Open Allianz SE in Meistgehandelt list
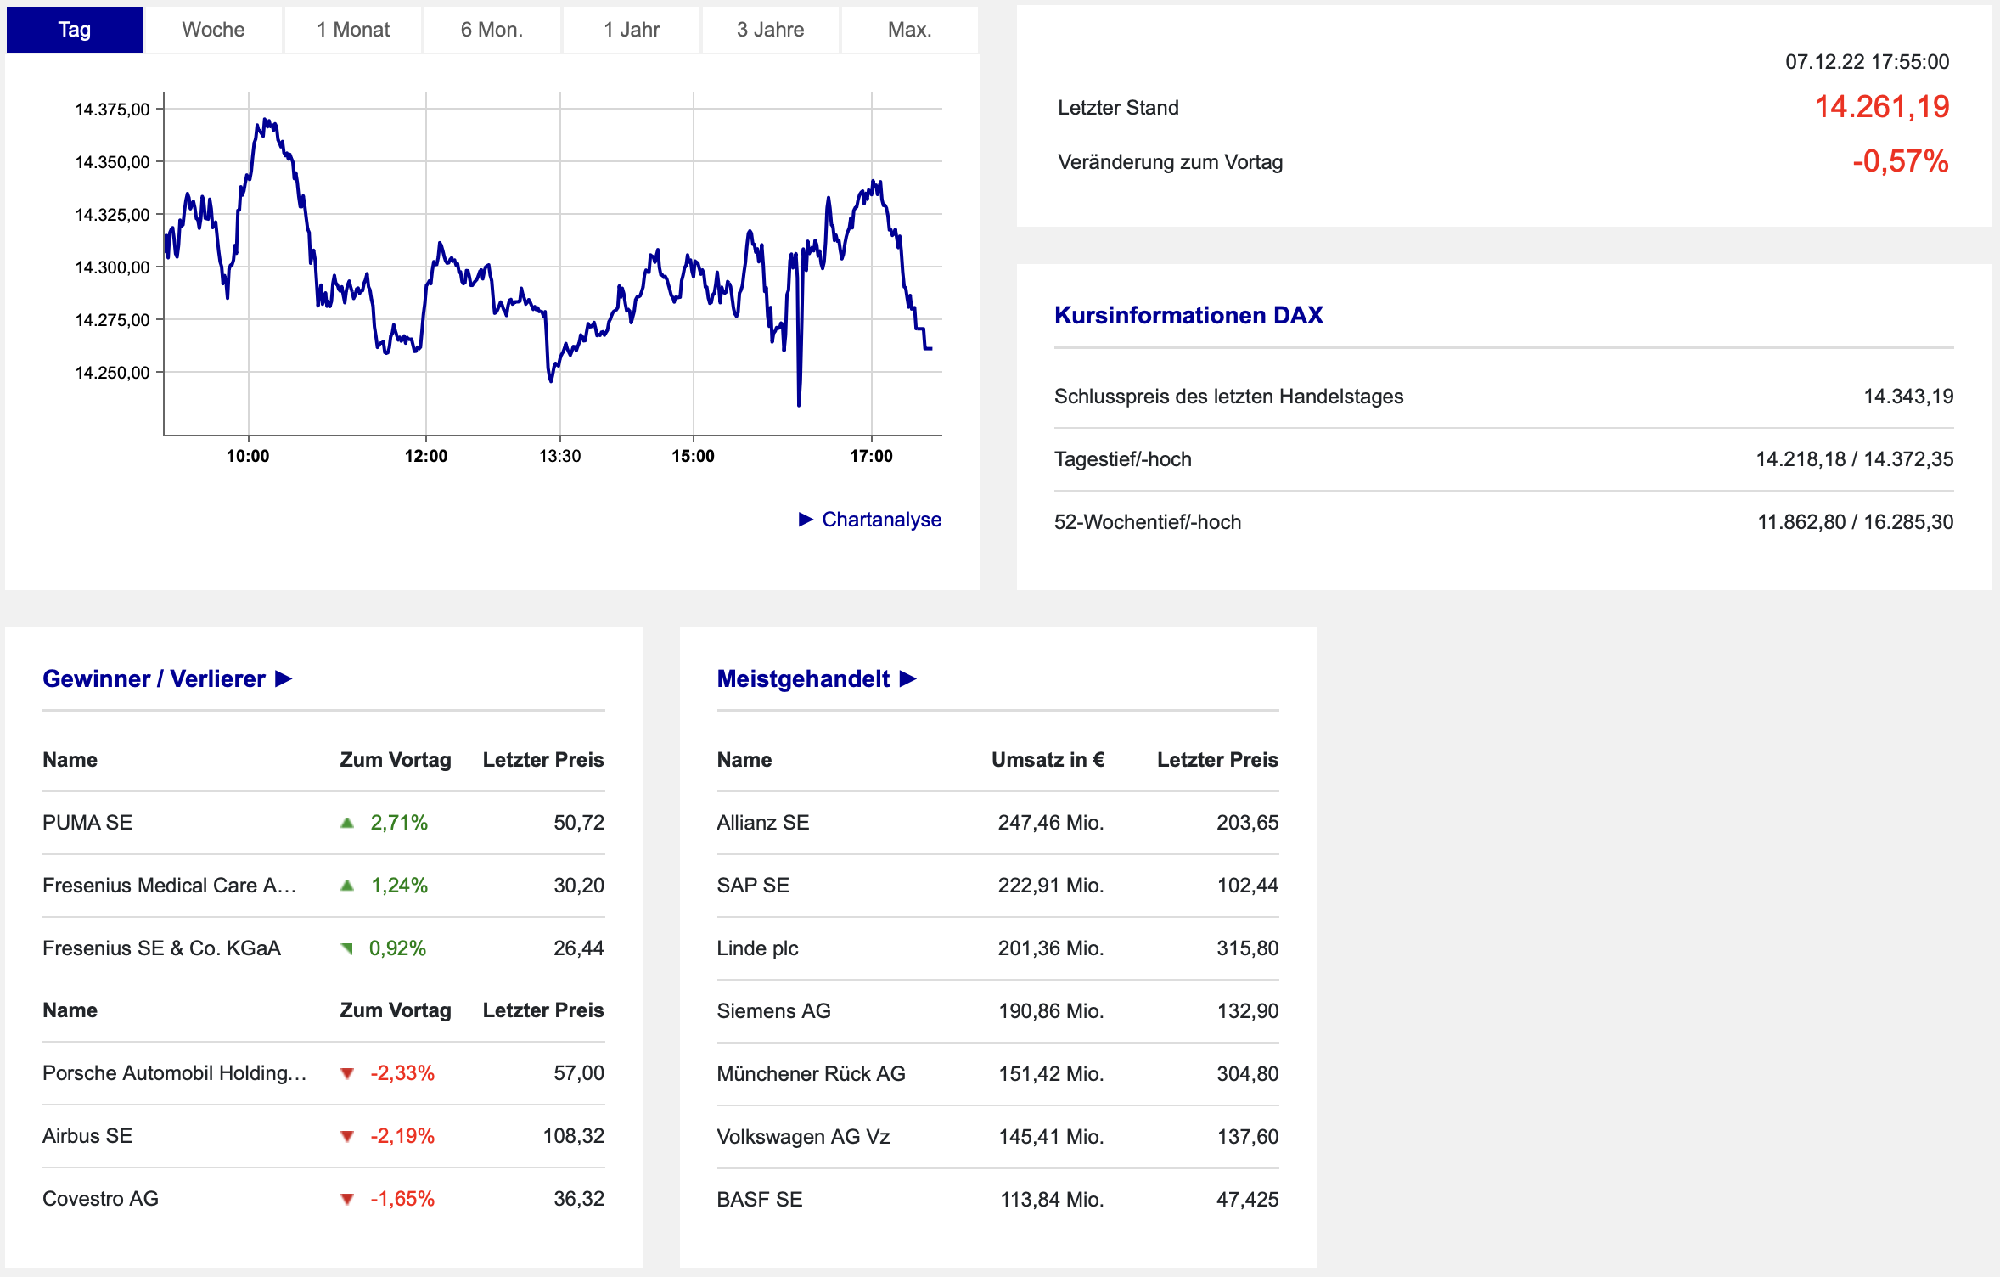Image resolution: width=2000 pixels, height=1277 pixels. [762, 823]
